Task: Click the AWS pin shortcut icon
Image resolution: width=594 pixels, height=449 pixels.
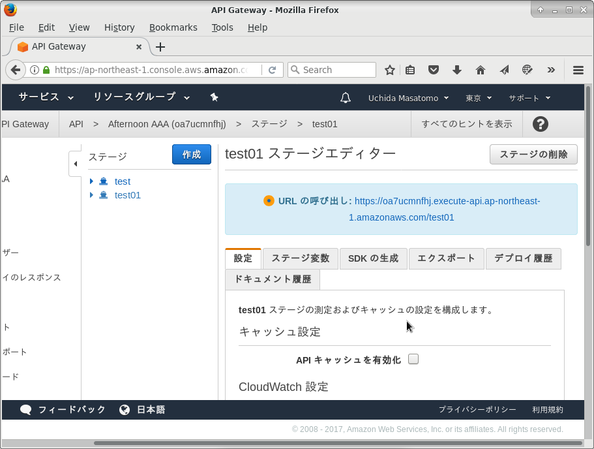Action: 215,97
